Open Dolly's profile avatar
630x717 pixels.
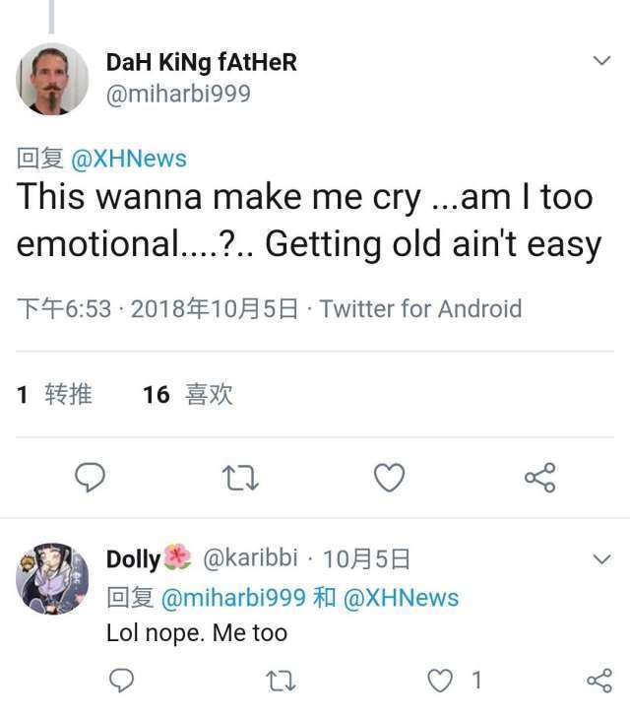52,577
